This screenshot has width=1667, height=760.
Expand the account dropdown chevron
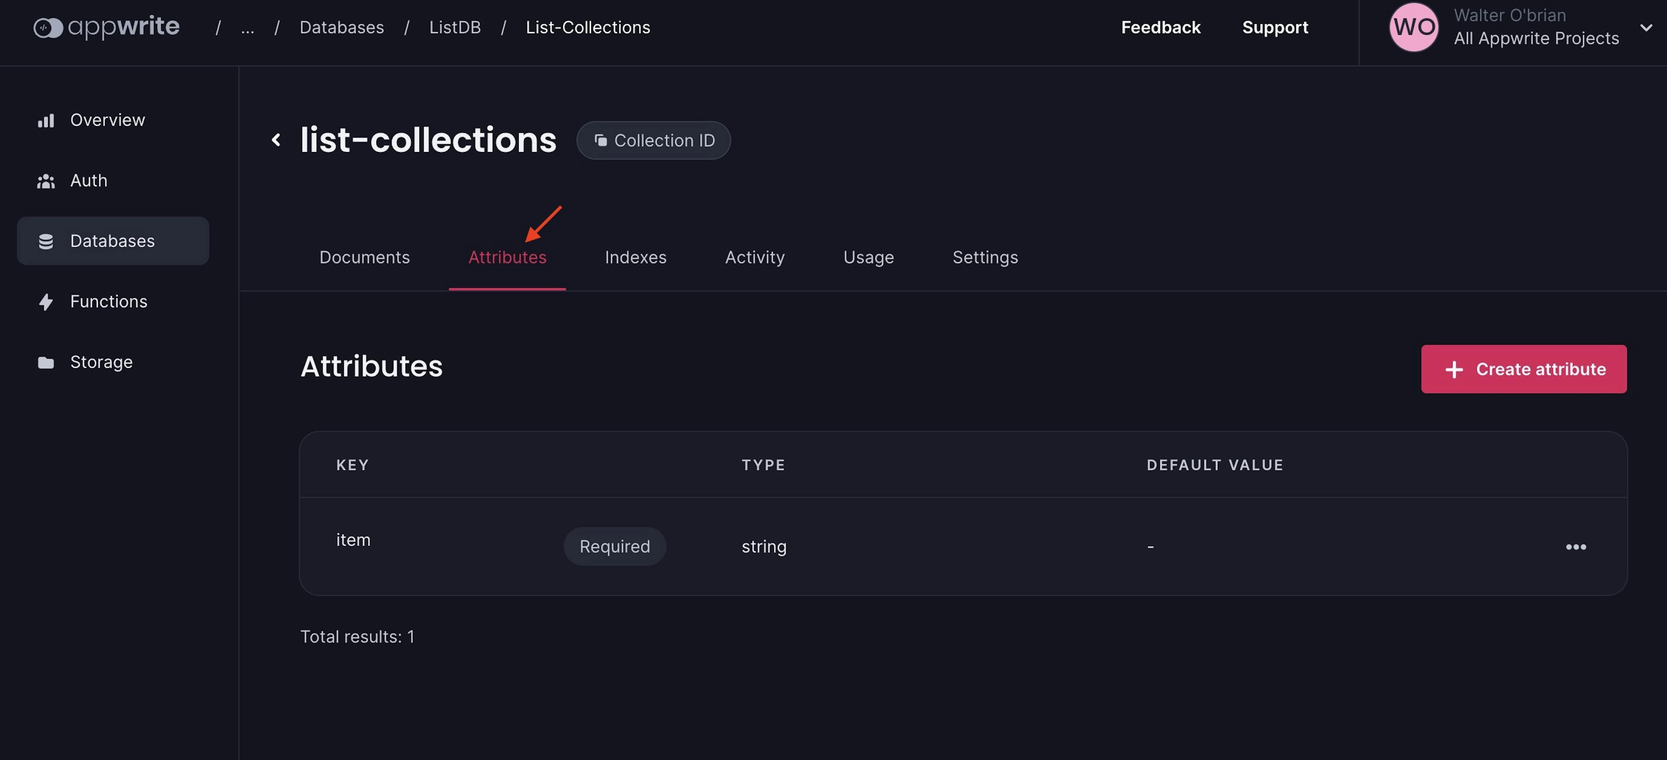coord(1646,28)
